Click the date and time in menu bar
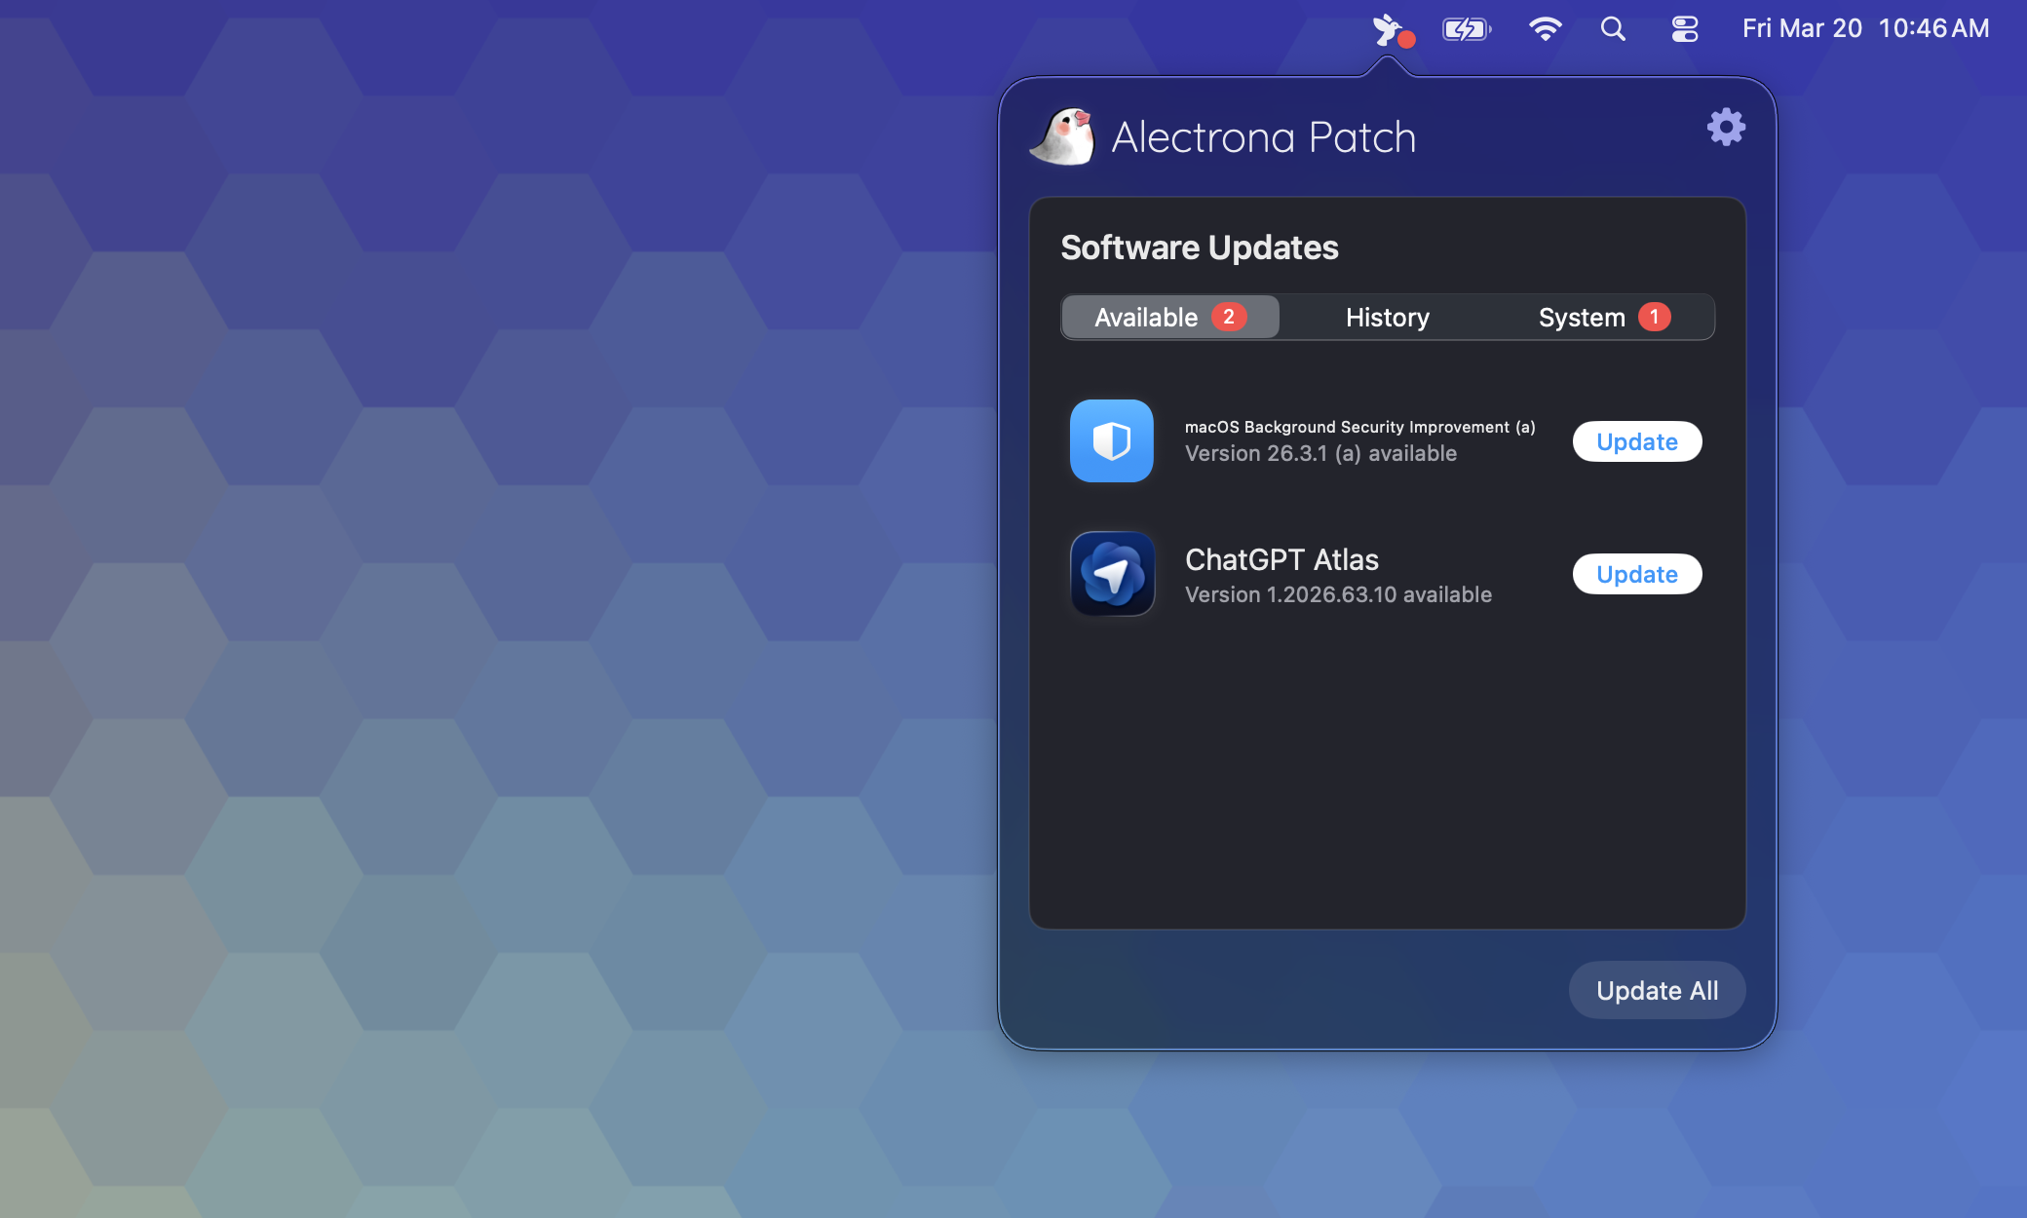2027x1218 pixels. click(1864, 29)
